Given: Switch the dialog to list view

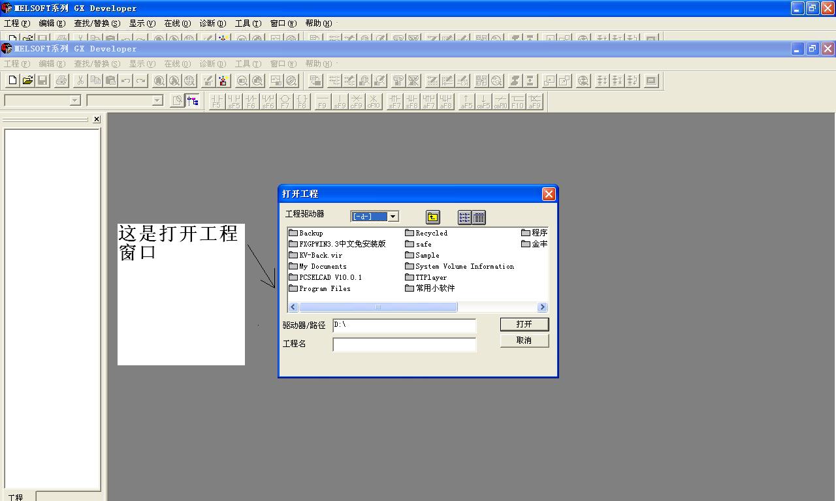Looking at the screenshot, I should (464, 217).
